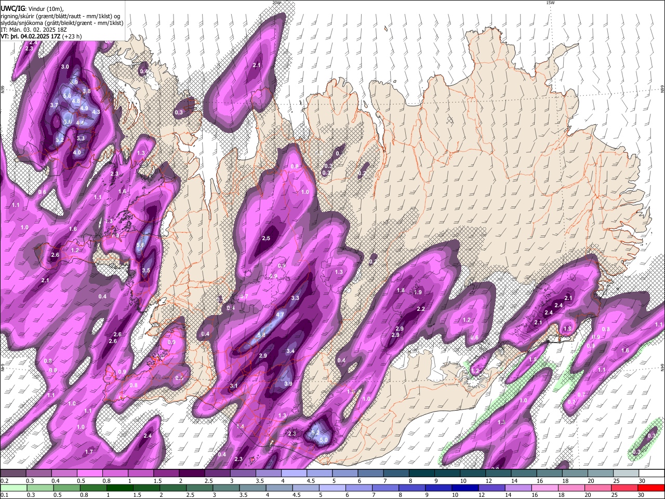Click the dusky plum 0.2 swatch in upper legend row

pos(13,474)
